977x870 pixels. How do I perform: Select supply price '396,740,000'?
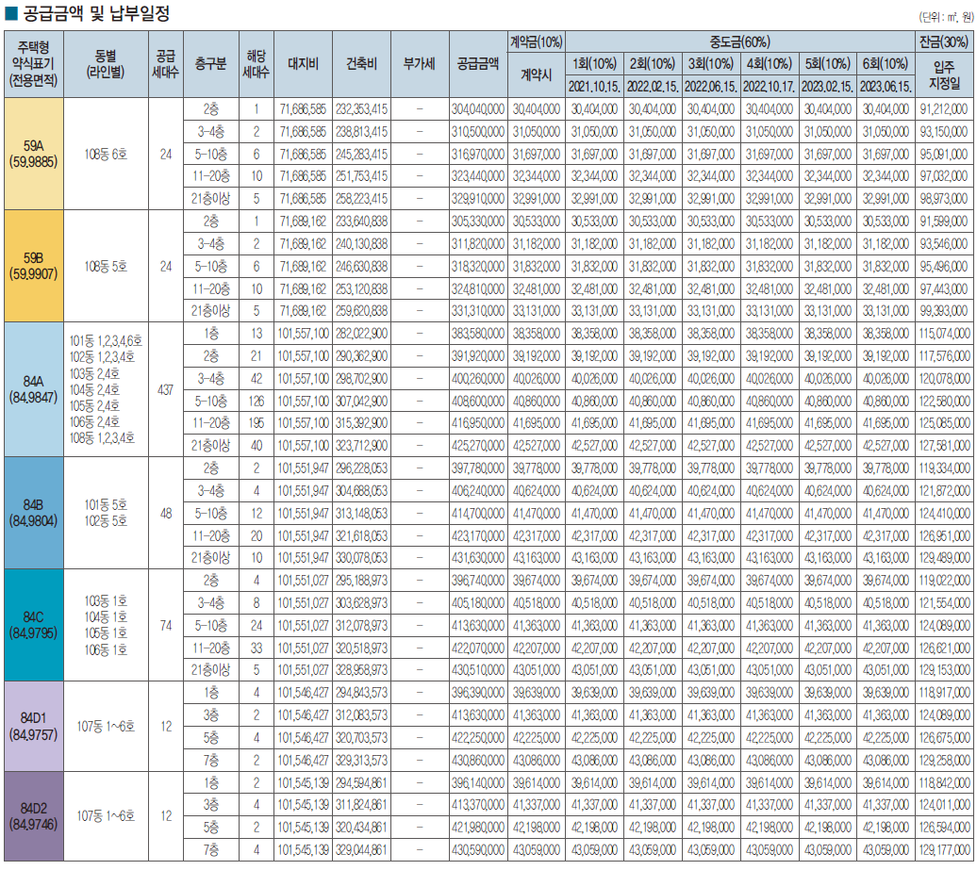[x=478, y=581]
